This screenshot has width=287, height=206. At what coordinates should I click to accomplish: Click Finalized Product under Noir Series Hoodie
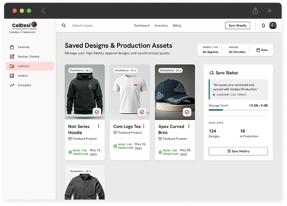(x=83, y=139)
